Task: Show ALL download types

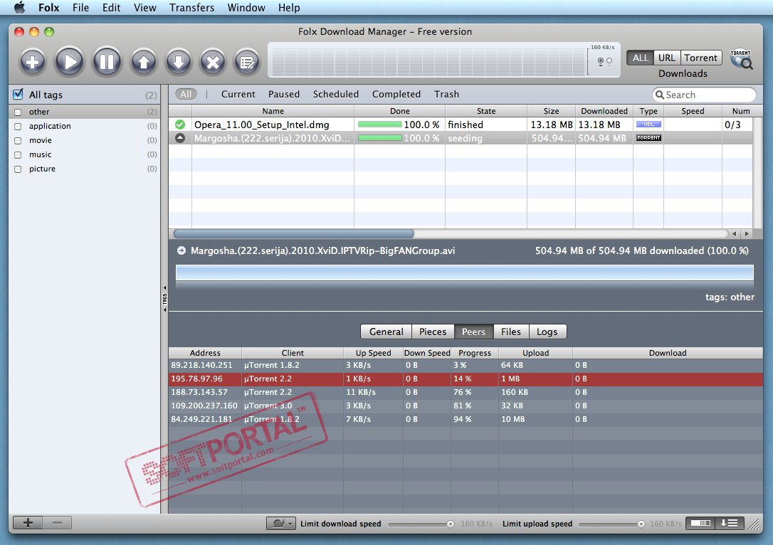Action: click(641, 58)
